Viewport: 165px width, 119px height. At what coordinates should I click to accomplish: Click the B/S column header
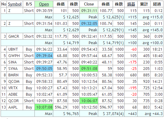click(x=29, y=4)
